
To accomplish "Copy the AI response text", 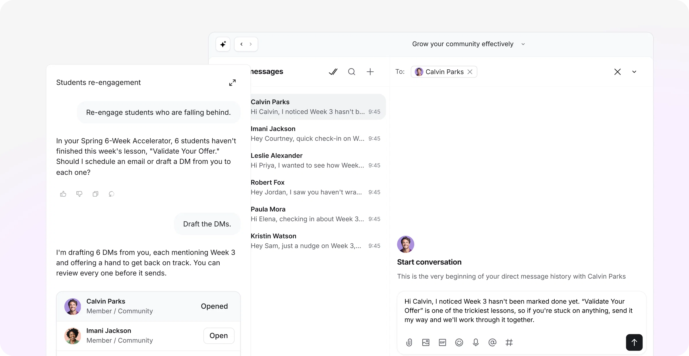I will pos(95,194).
